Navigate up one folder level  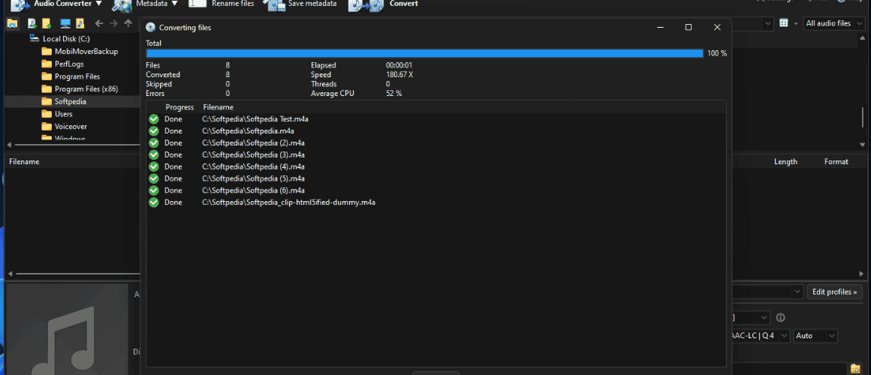(x=128, y=23)
